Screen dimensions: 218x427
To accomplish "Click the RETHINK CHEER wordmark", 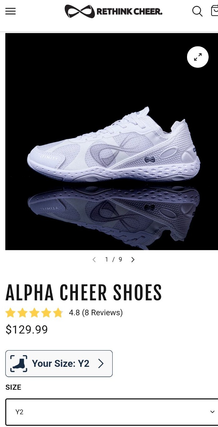I will [129, 12].
